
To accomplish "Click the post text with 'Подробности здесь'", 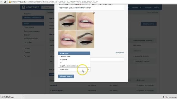I will pos(75,8).
